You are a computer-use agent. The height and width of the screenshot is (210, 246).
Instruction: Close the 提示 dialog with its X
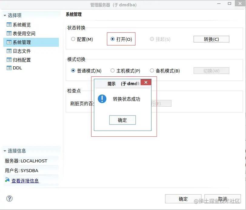tap(146, 82)
